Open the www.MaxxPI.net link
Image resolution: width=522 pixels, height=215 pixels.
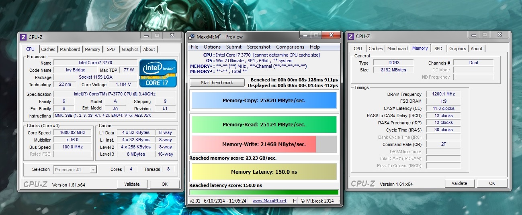(269, 201)
